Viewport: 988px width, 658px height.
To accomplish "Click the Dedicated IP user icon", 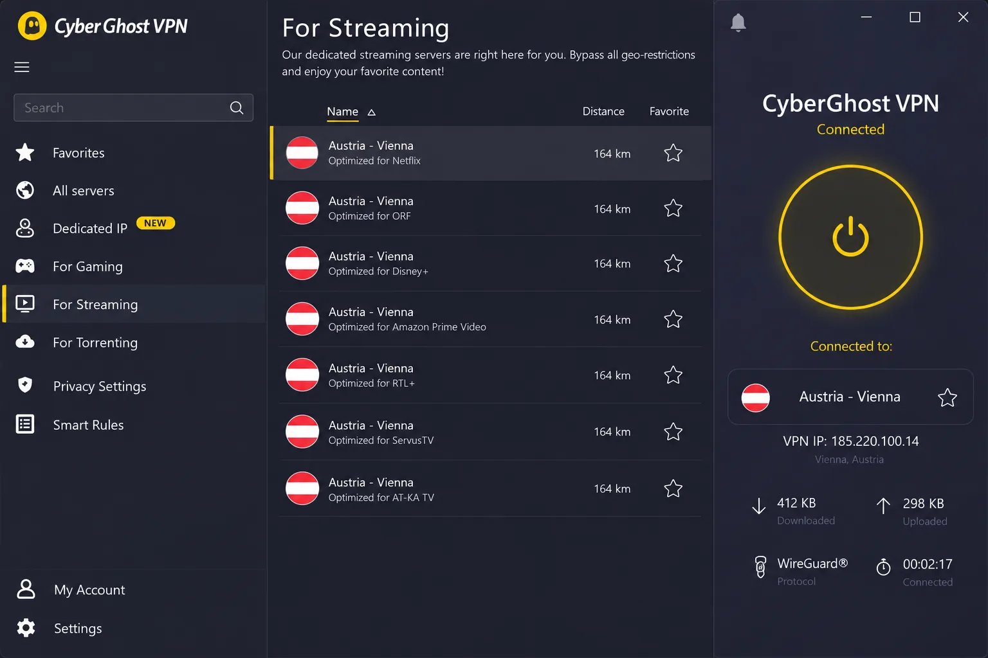I will click(25, 228).
